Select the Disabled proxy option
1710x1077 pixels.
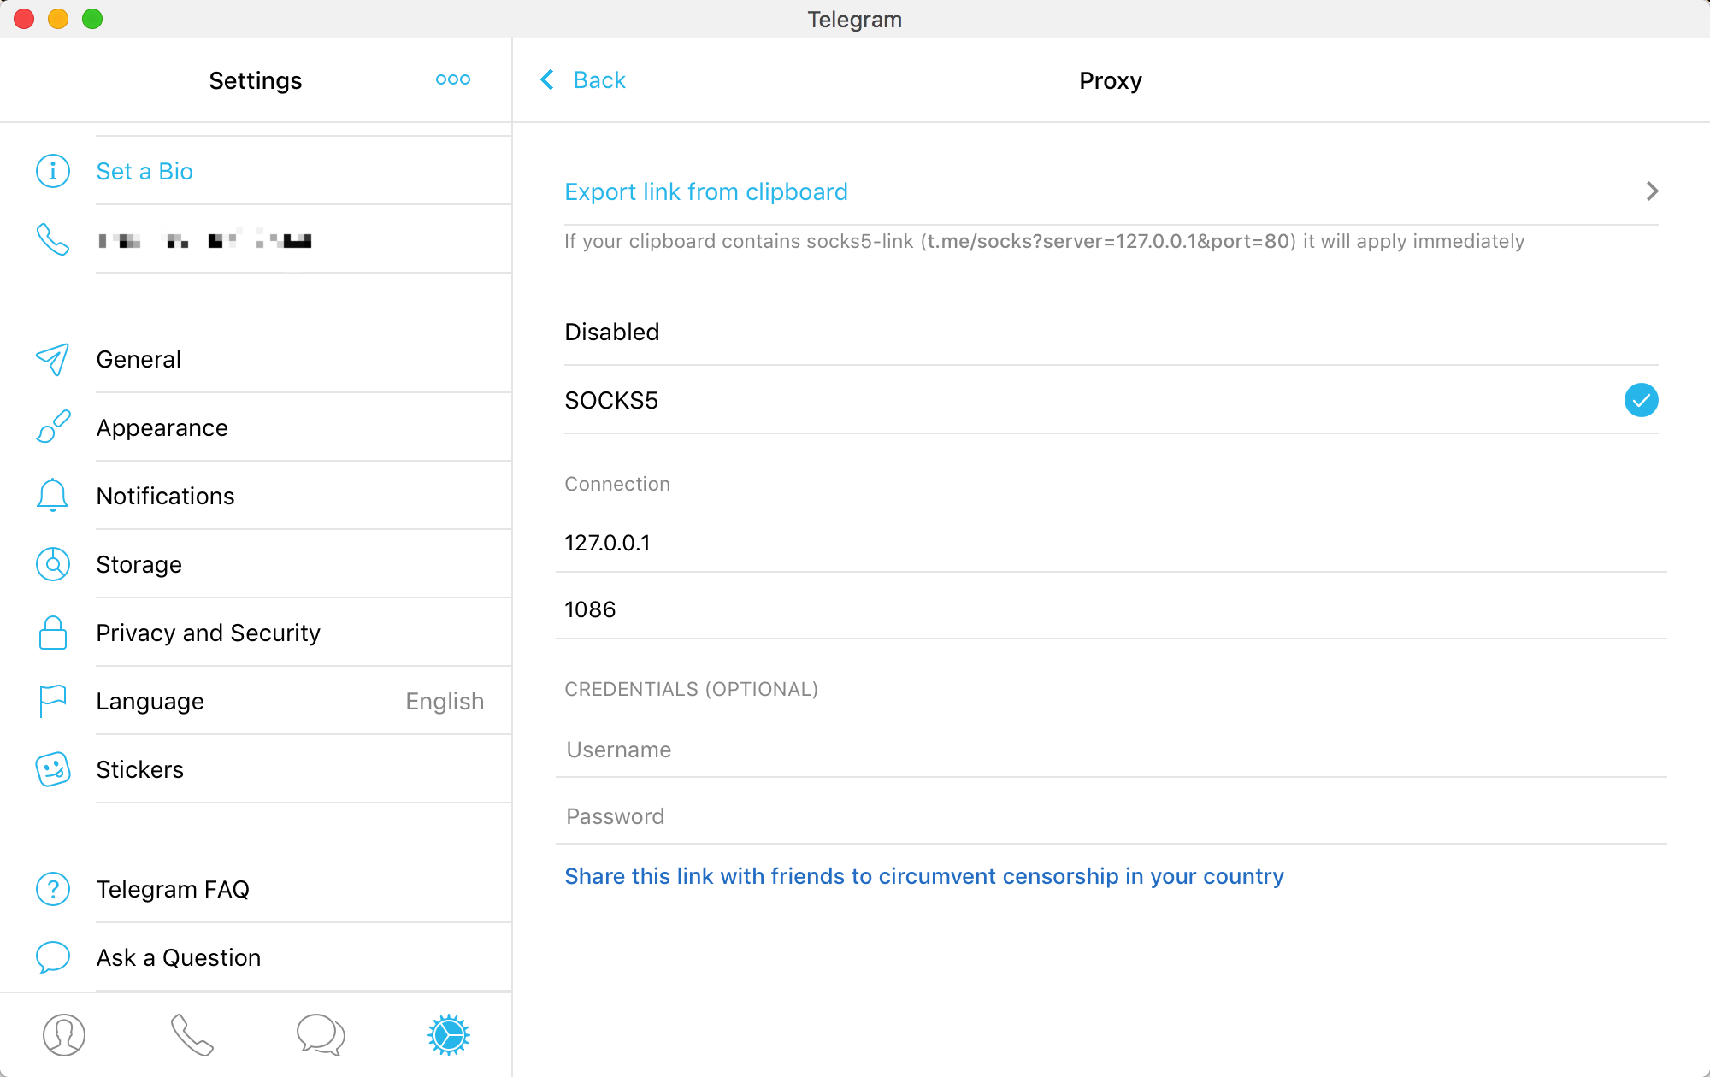click(611, 332)
